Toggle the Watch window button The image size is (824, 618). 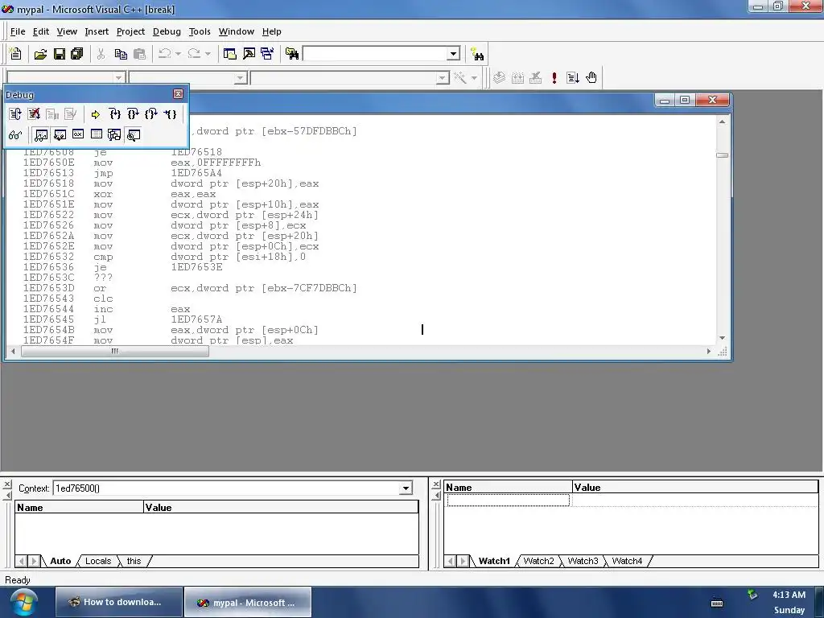pyautogui.click(x=41, y=135)
